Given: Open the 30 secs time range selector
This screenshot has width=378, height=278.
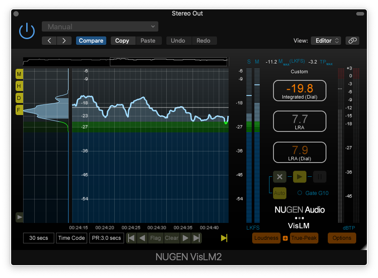Looking at the screenshot, I should coord(39,238).
